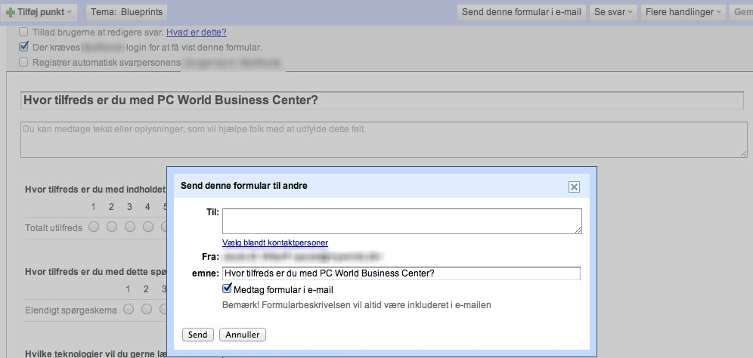This screenshot has width=753, height=358.
Task: Click the green plus Tilføj punkt icon
Action: (x=11, y=13)
